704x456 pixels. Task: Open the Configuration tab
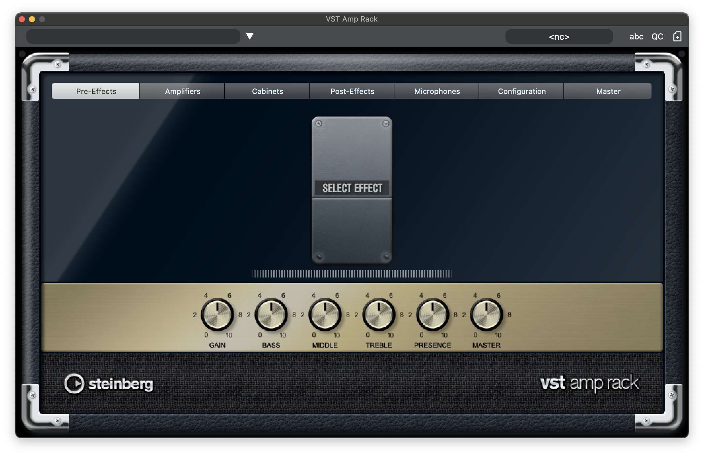522,91
